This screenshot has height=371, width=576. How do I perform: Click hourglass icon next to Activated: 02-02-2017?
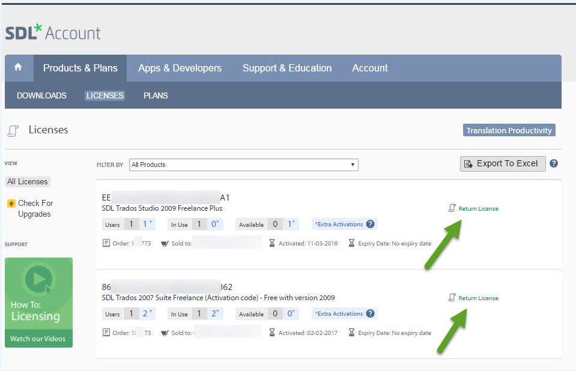(x=272, y=333)
